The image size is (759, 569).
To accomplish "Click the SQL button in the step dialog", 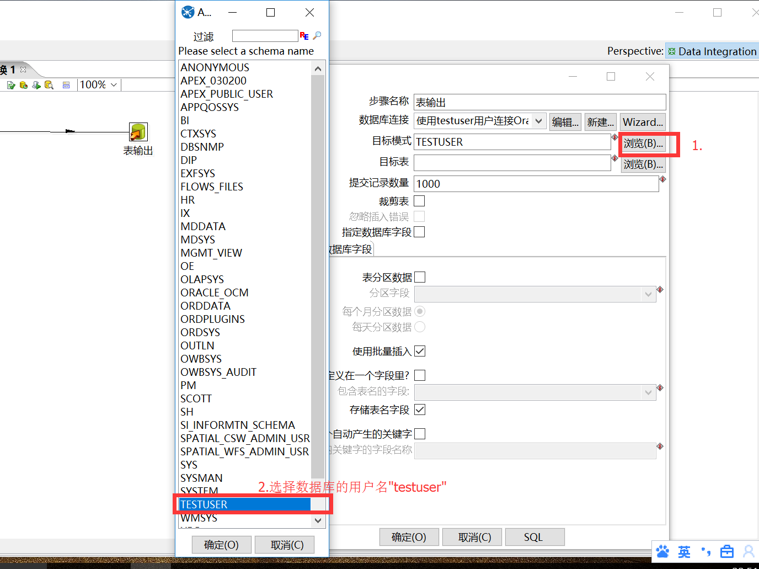I will click(534, 536).
